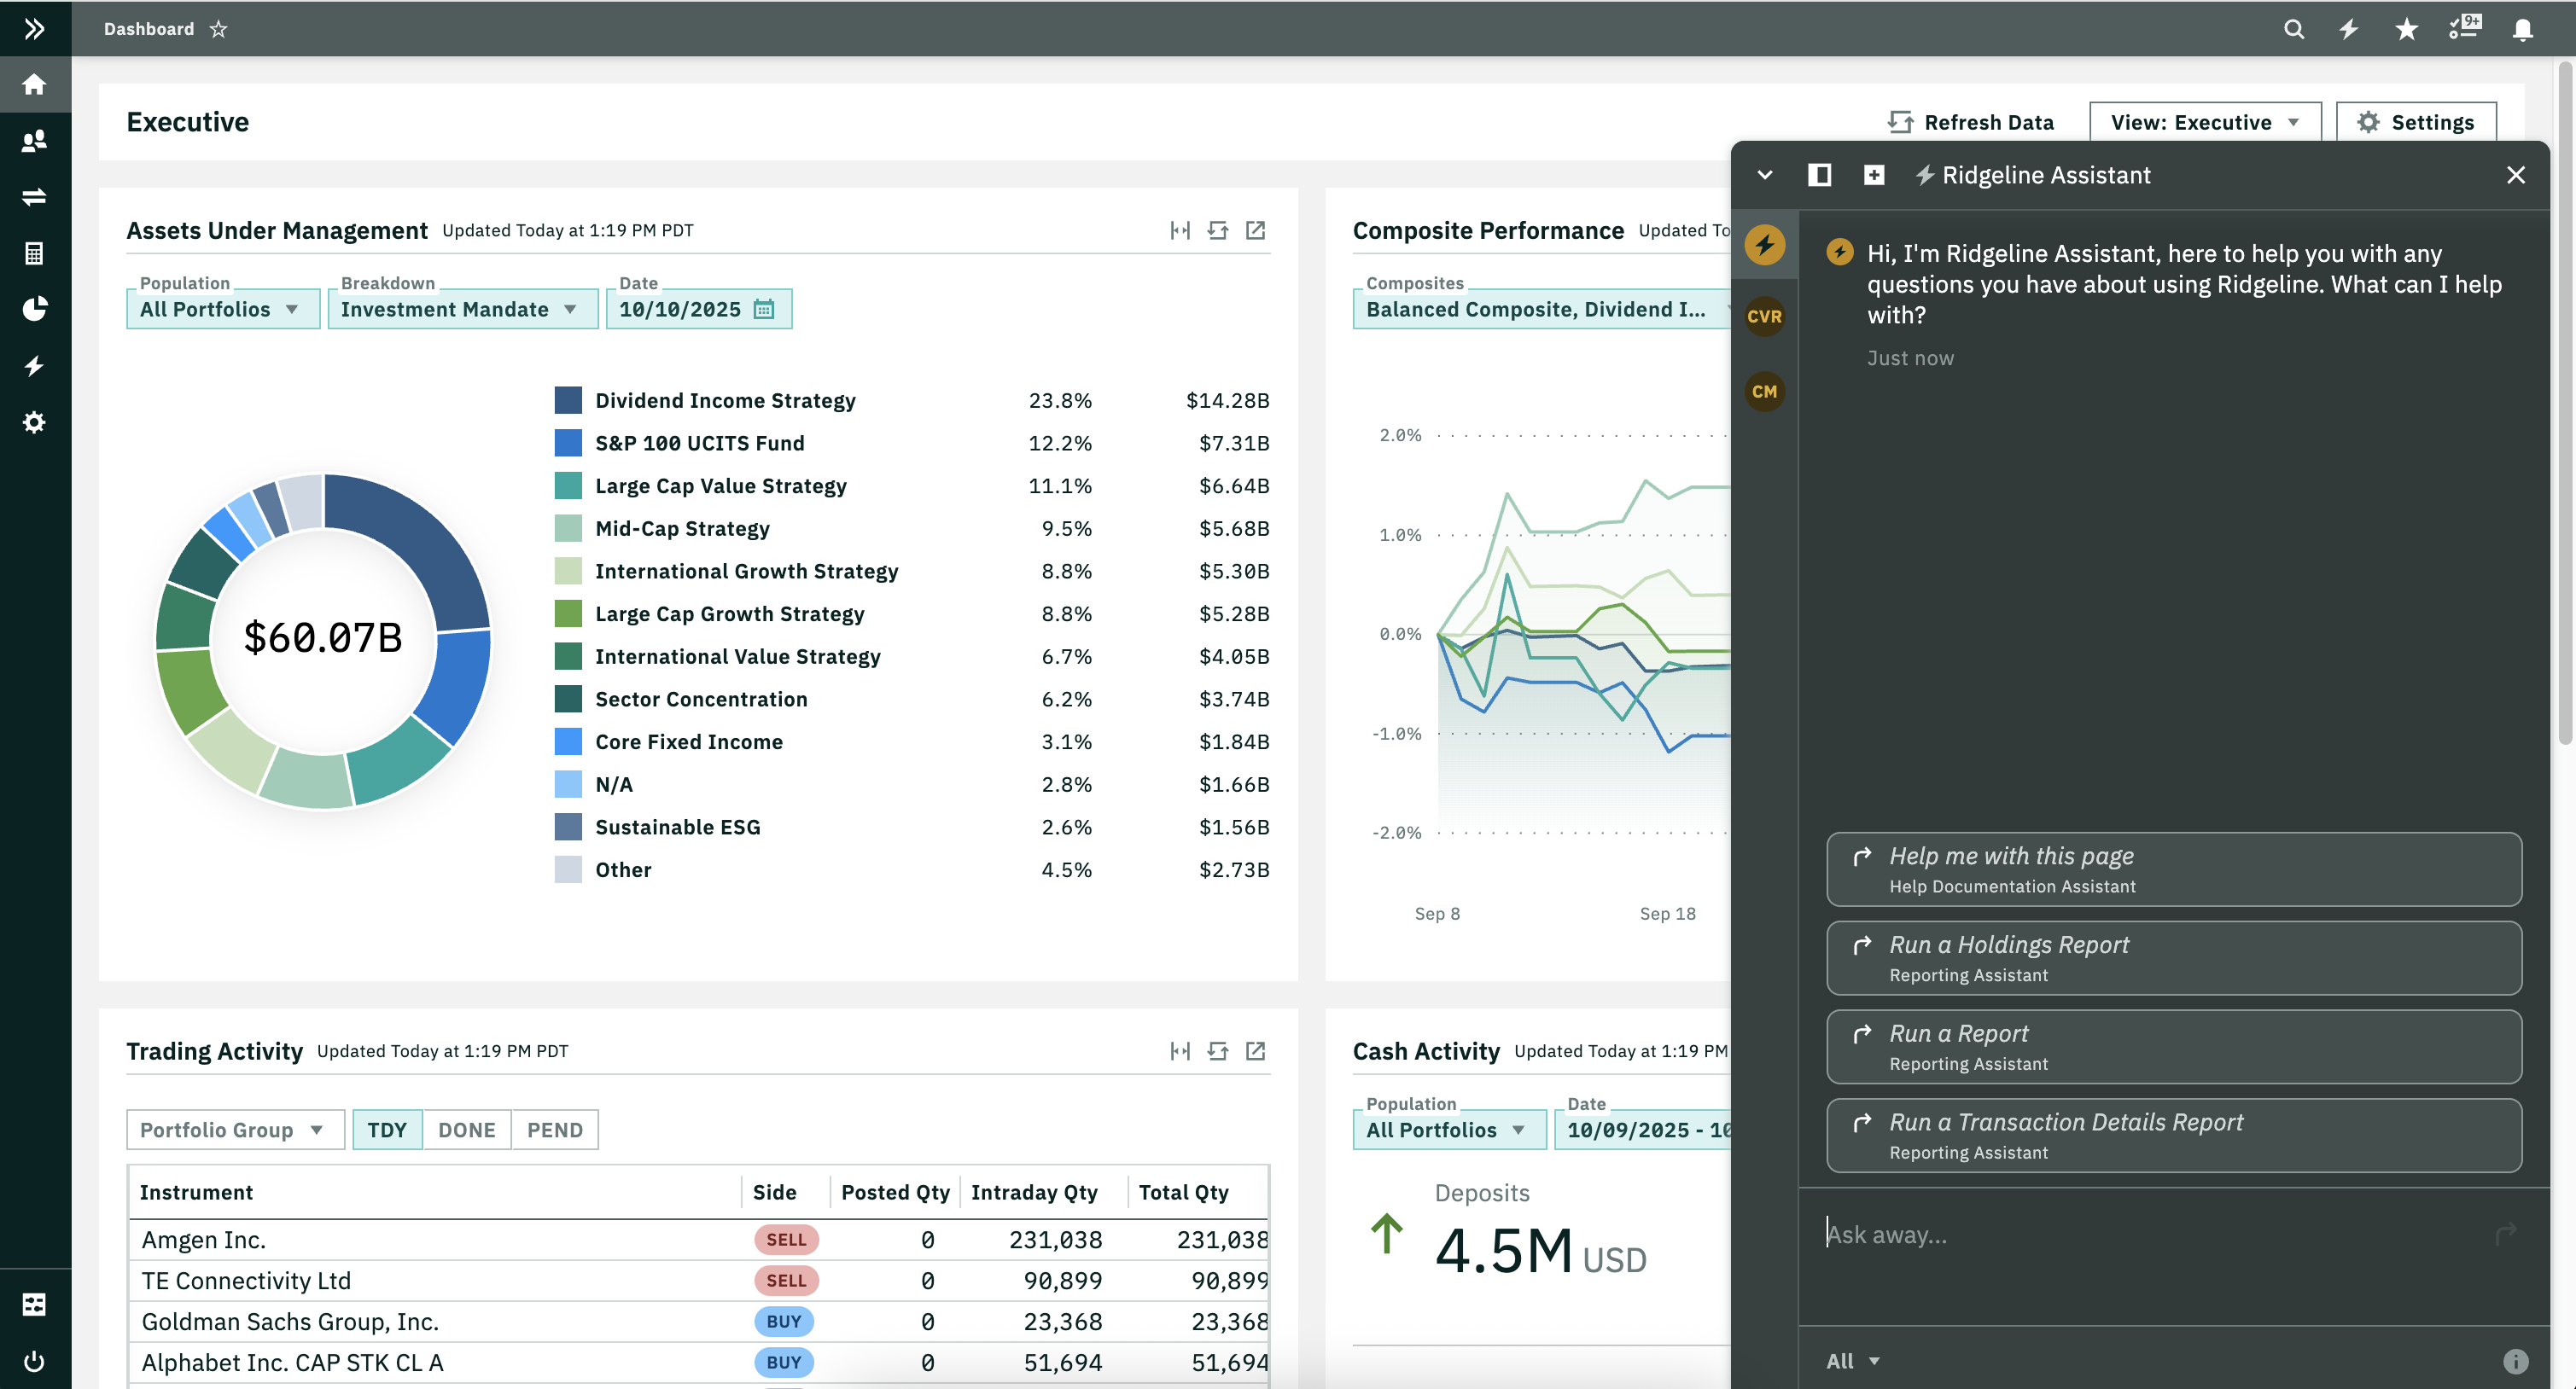Open the Breakdown Investment Mandate dropdown
The image size is (2576, 1389).
click(x=461, y=309)
